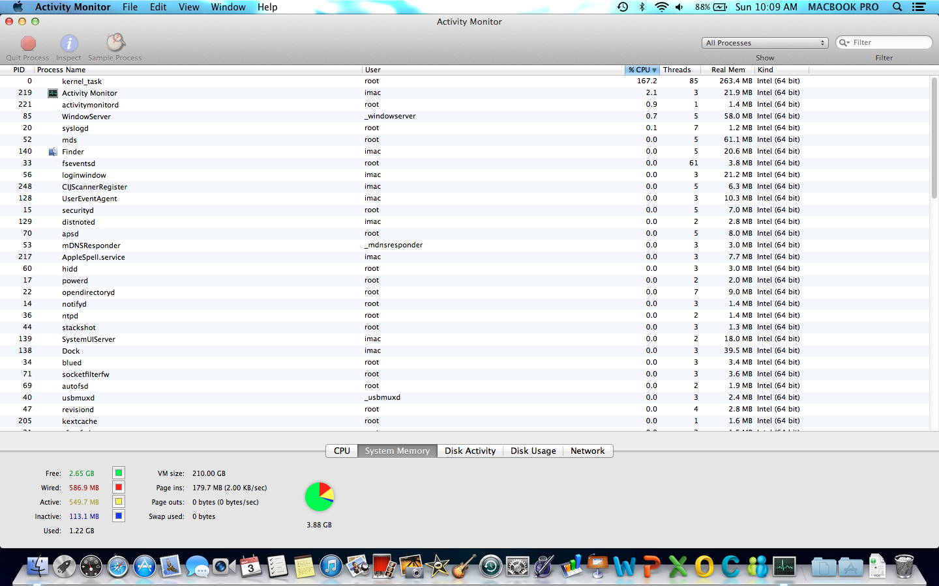Launch iTunes from the Dock

[331, 566]
